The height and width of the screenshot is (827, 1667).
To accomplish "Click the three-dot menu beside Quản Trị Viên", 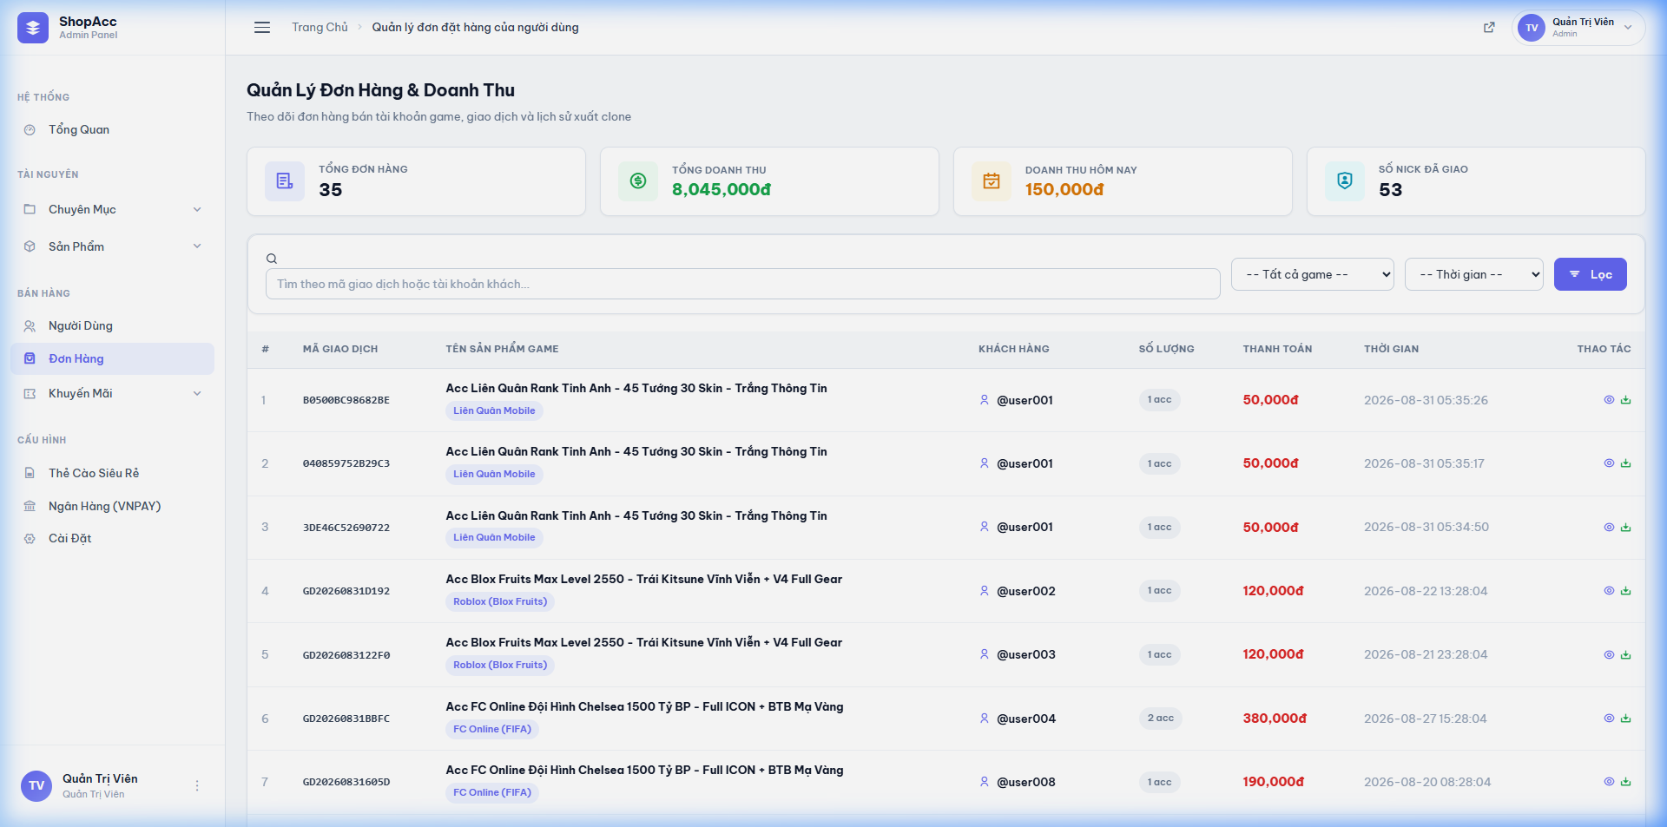I will click(197, 785).
